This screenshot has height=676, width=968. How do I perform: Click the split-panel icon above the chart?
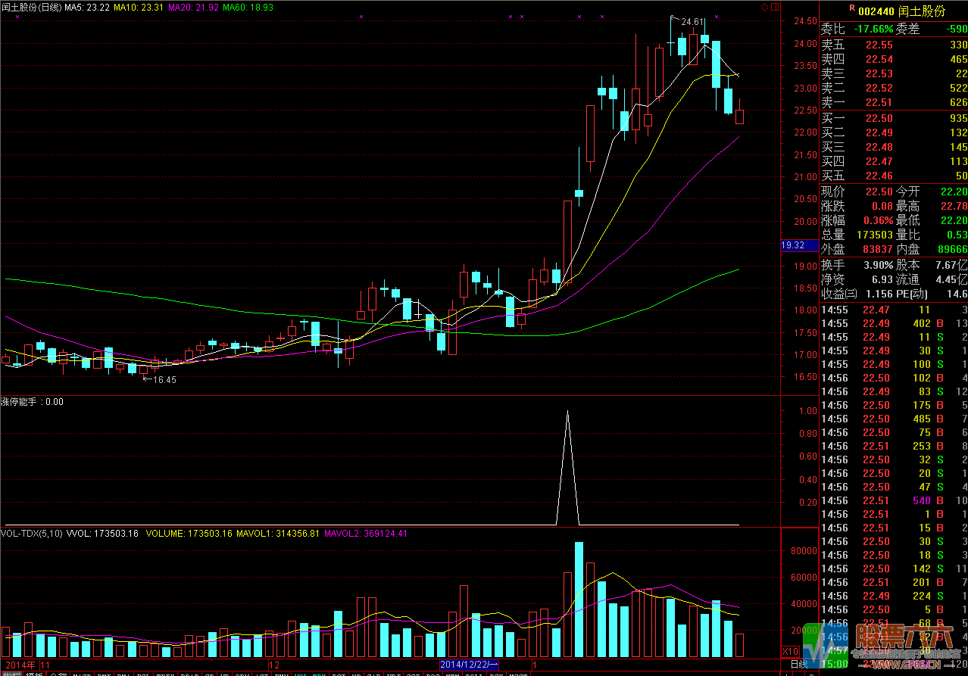pos(773,7)
